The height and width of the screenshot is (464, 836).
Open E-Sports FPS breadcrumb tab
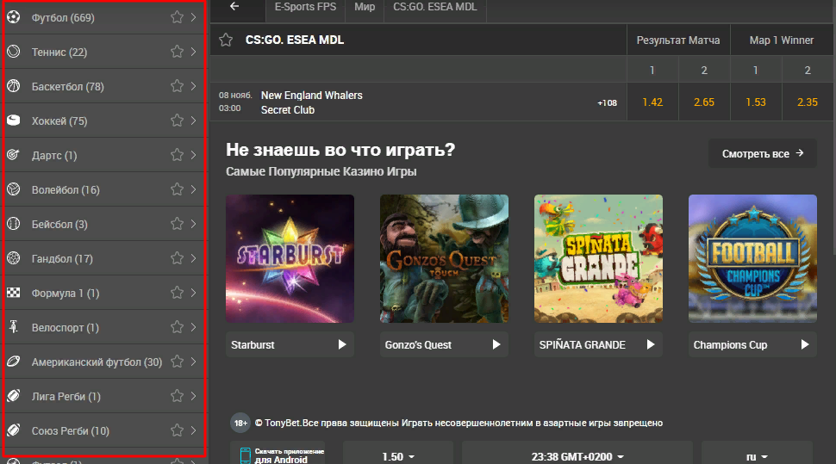(x=305, y=7)
